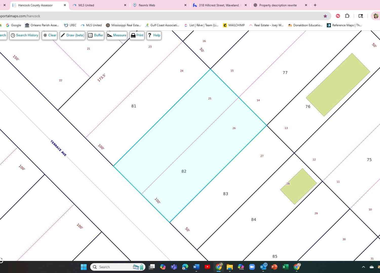Image resolution: width=380 pixels, height=273 pixels.
Task: Print the current map view
Action: tap(137, 35)
